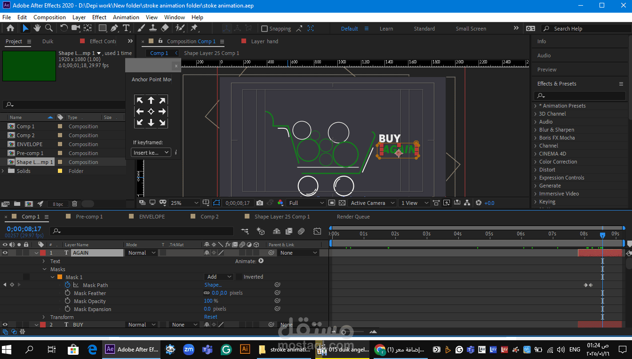The height and width of the screenshot is (359, 632).
Task: Switch to the Learn workspace
Action: click(386, 29)
